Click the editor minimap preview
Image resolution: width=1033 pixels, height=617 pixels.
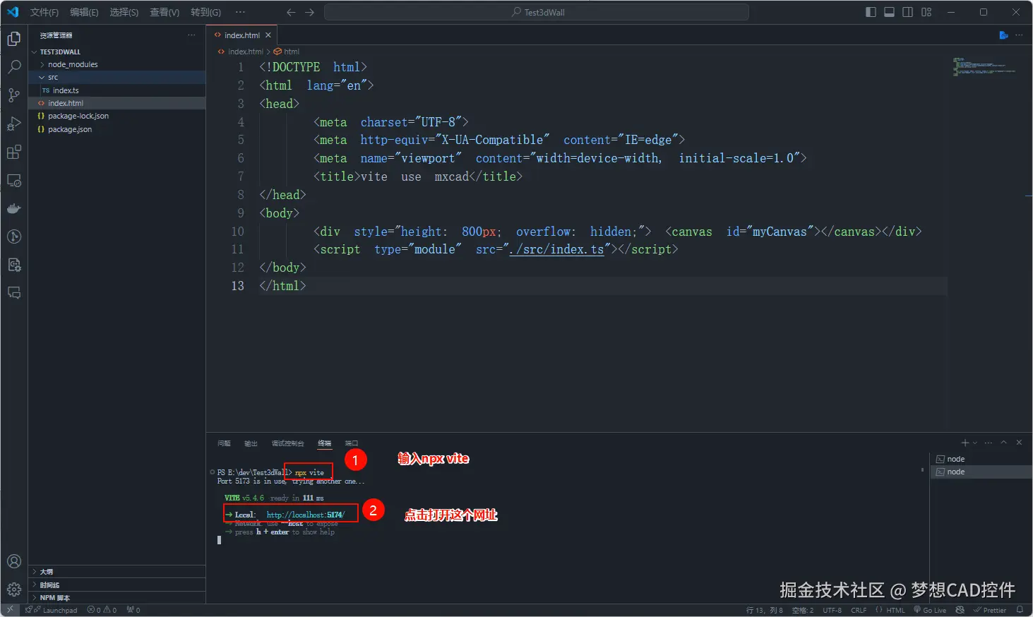tap(984, 66)
